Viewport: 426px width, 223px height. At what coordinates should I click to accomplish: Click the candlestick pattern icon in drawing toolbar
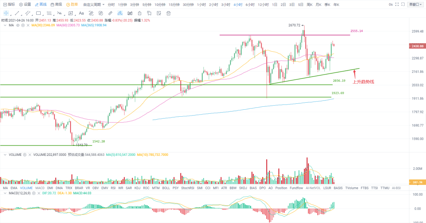coord(130,13)
